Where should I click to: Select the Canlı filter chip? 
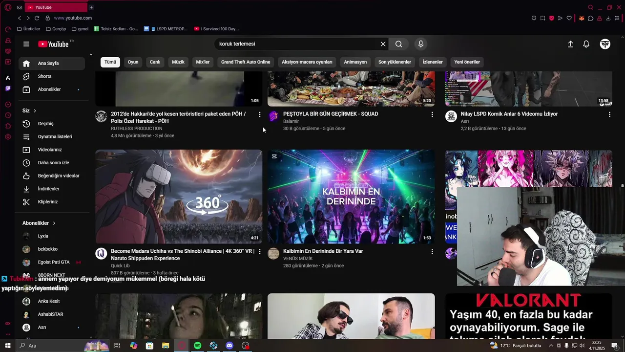155,62
